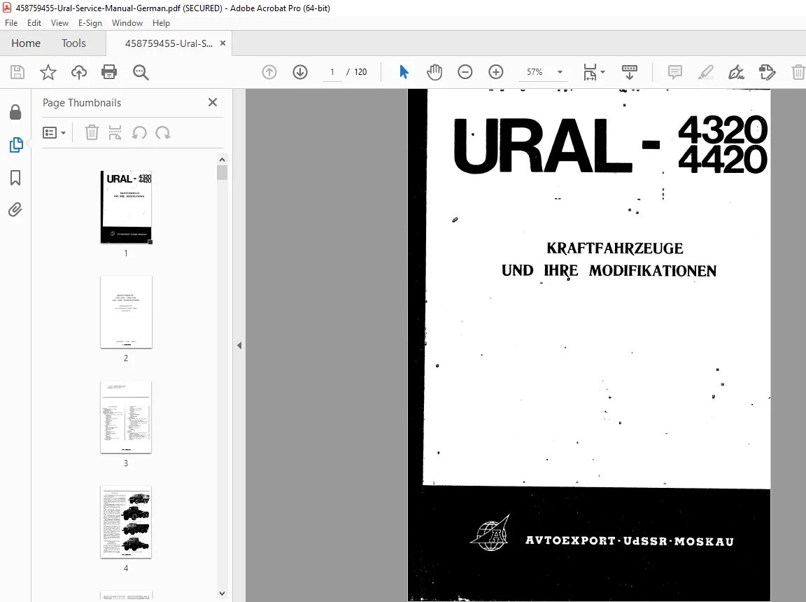
Task: Switch to the Home tab
Action: [26, 43]
